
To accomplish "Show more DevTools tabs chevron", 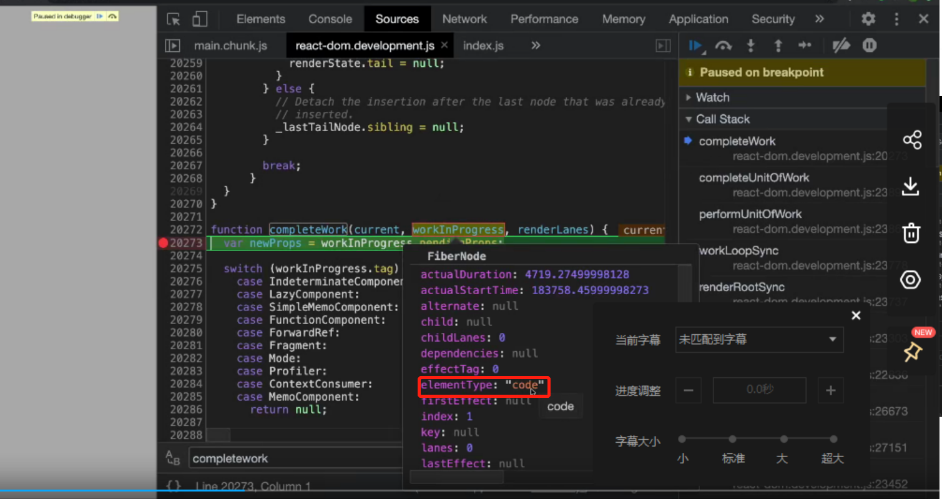I will [x=820, y=19].
